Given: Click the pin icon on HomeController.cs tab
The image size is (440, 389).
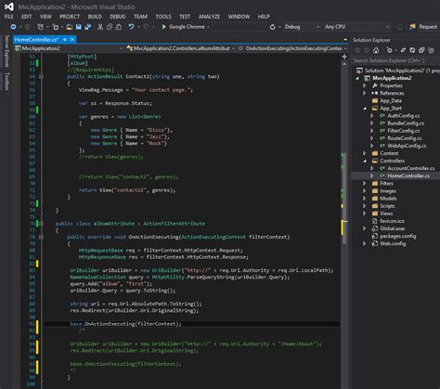Looking at the screenshot, I should click(x=65, y=40).
